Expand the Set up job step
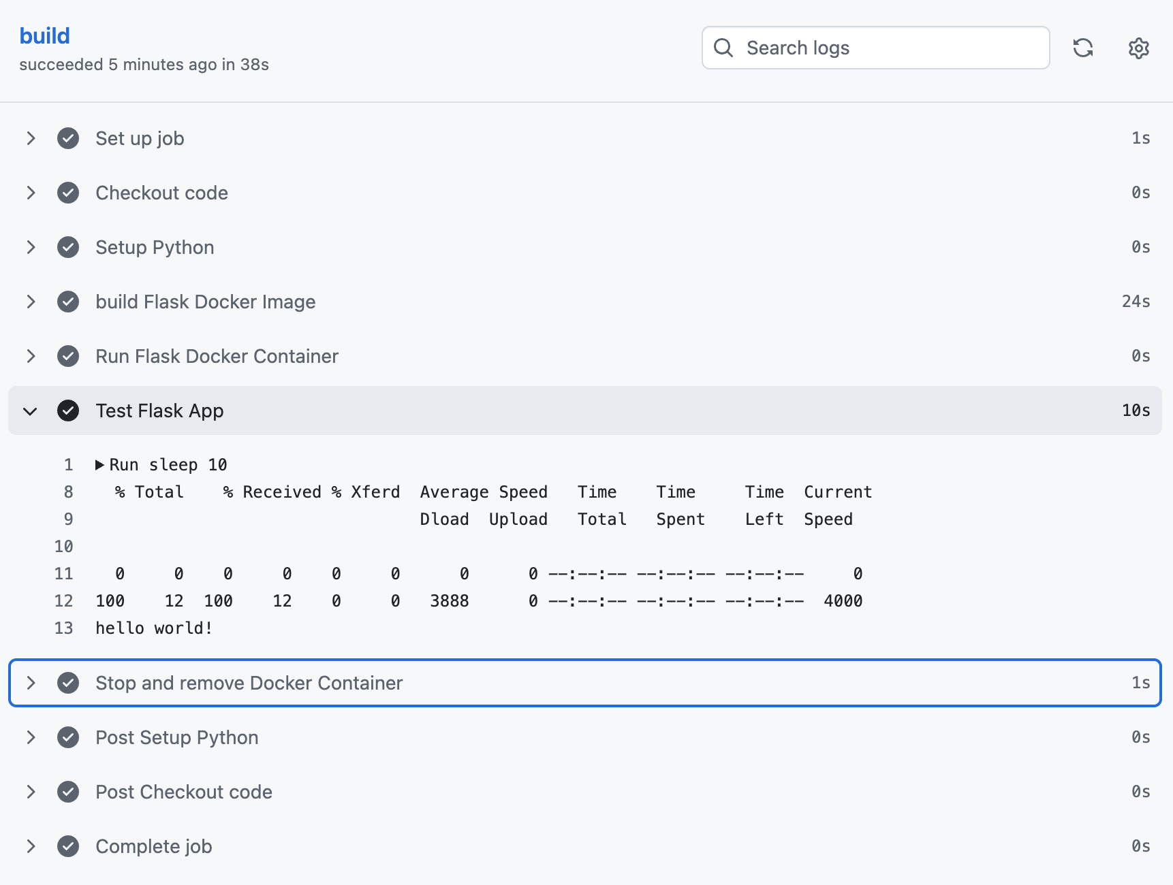This screenshot has height=885, width=1173. (30, 138)
